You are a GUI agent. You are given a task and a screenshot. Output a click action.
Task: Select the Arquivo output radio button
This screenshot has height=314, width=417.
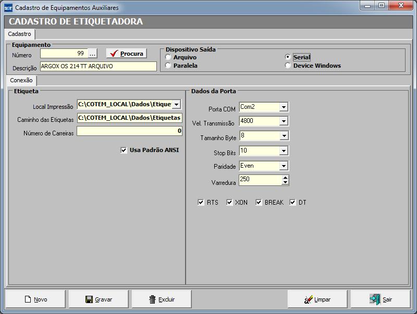168,57
